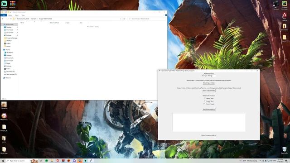Select Network in Explorer sidebar

coord(8,78)
